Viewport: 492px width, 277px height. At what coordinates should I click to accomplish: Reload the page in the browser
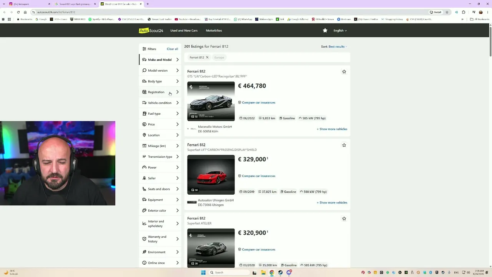18,12
